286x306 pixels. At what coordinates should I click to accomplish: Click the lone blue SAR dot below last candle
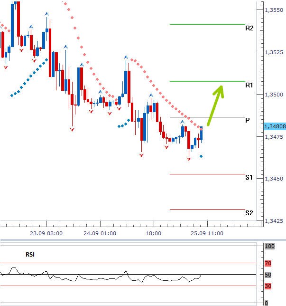click(201, 156)
